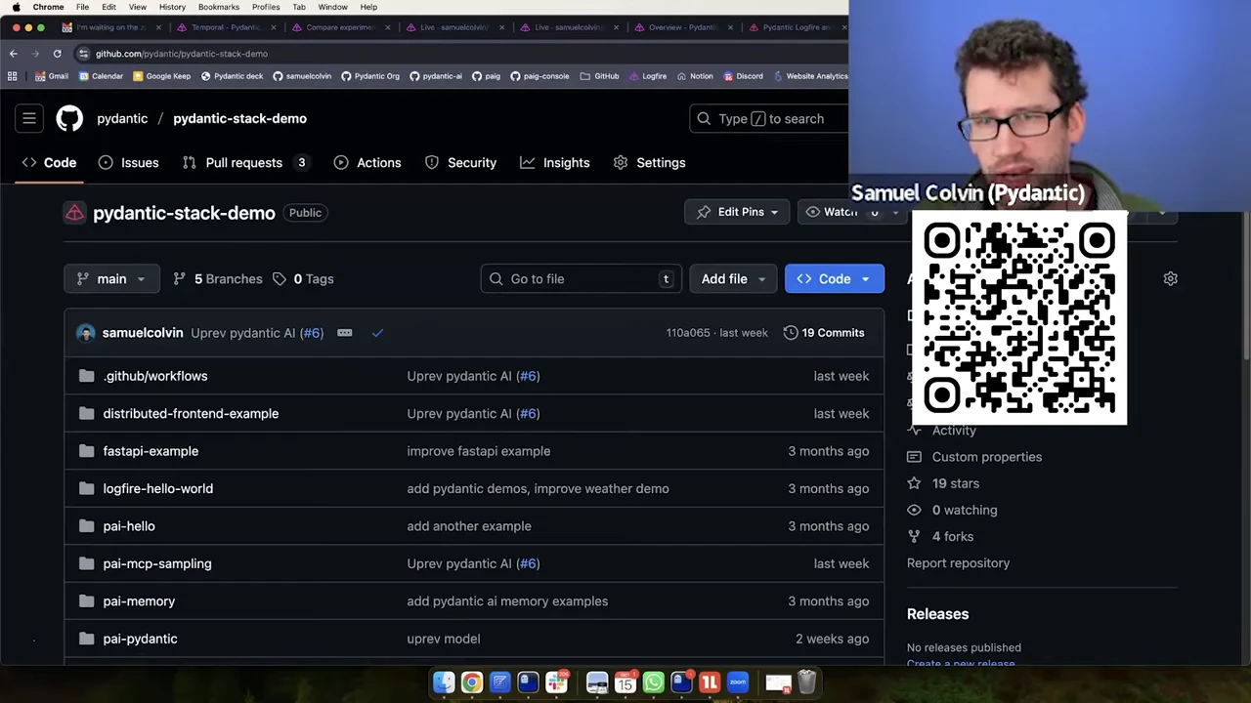Click the pydantic organization breadcrumb link
The height and width of the screenshot is (703, 1251).
[x=122, y=118]
